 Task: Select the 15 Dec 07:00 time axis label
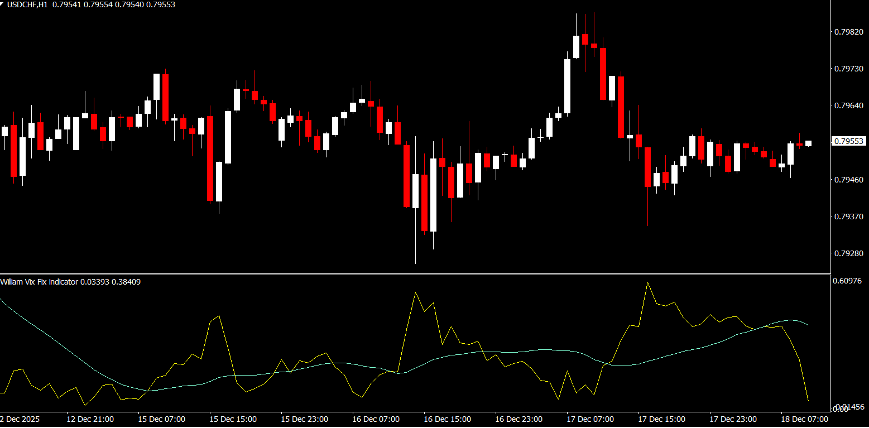coord(162,419)
